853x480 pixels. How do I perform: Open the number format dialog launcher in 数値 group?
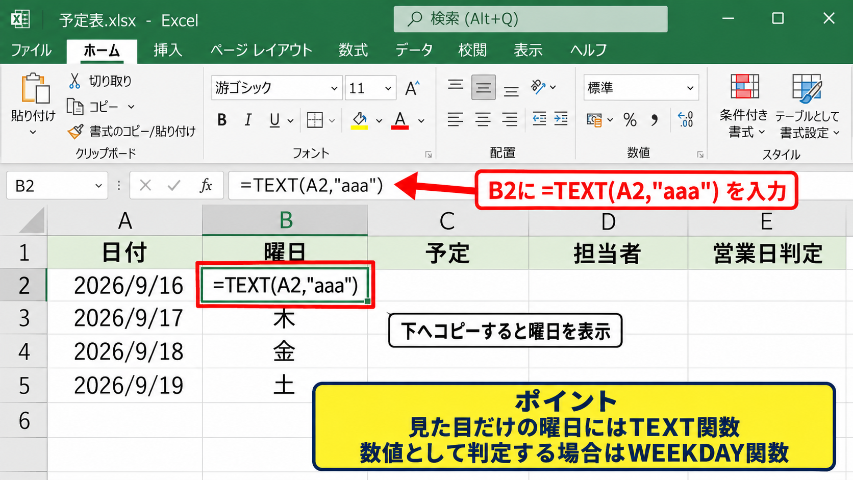tap(700, 155)
